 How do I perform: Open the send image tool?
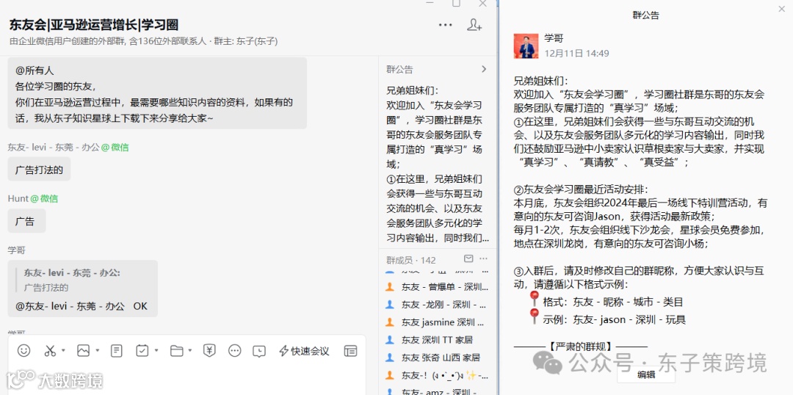(x=83, y=350)
